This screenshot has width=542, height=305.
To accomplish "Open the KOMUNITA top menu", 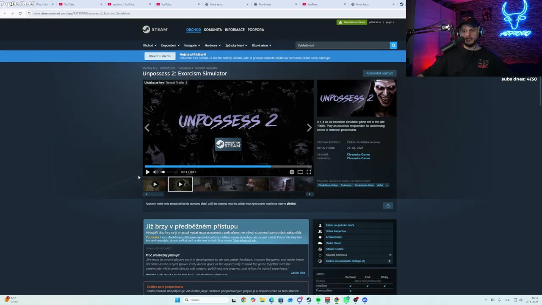I will [213, 30].
